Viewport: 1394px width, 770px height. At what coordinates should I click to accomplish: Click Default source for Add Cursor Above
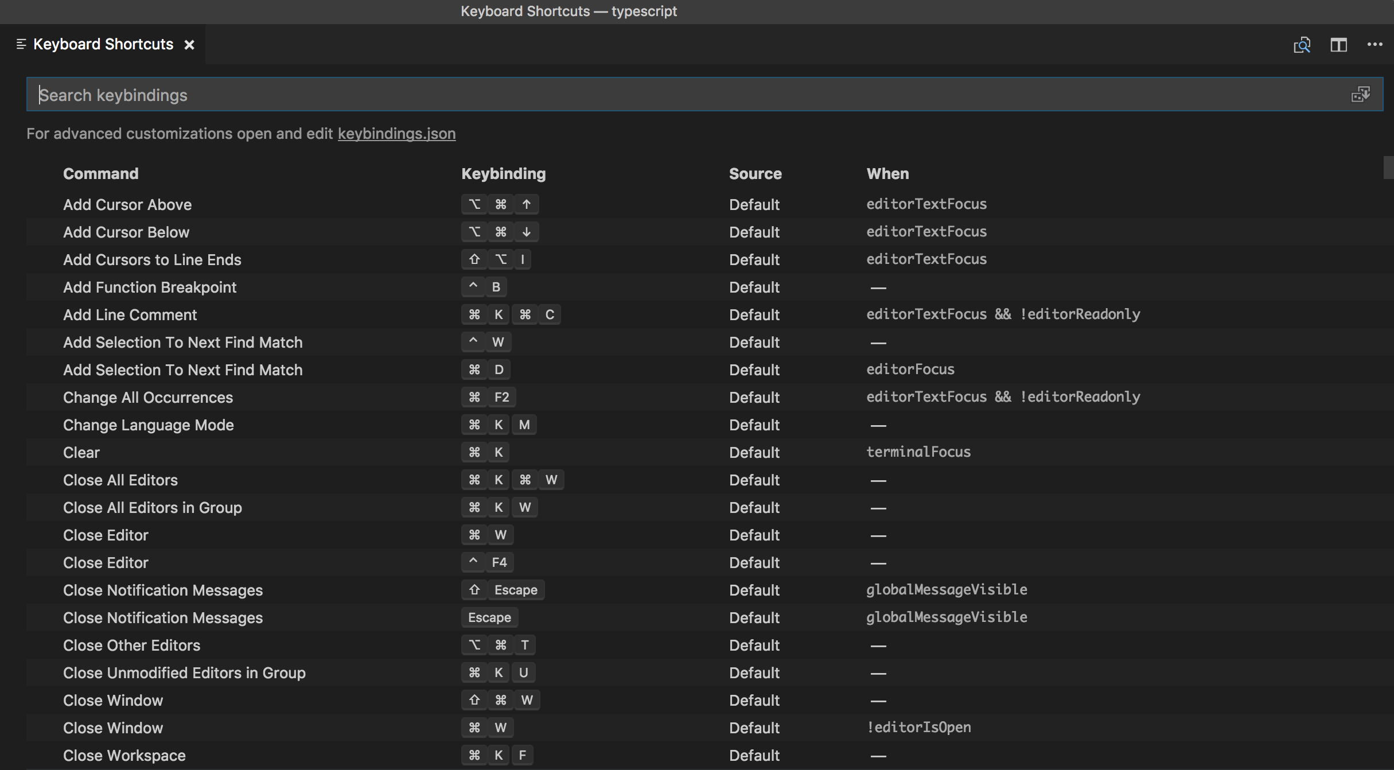point(754,204)
